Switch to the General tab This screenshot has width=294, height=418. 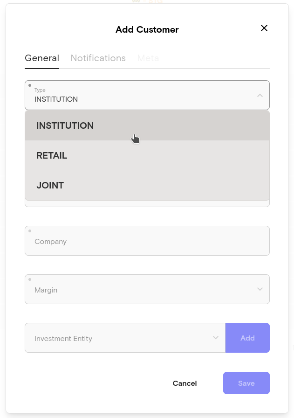[42, 58]
